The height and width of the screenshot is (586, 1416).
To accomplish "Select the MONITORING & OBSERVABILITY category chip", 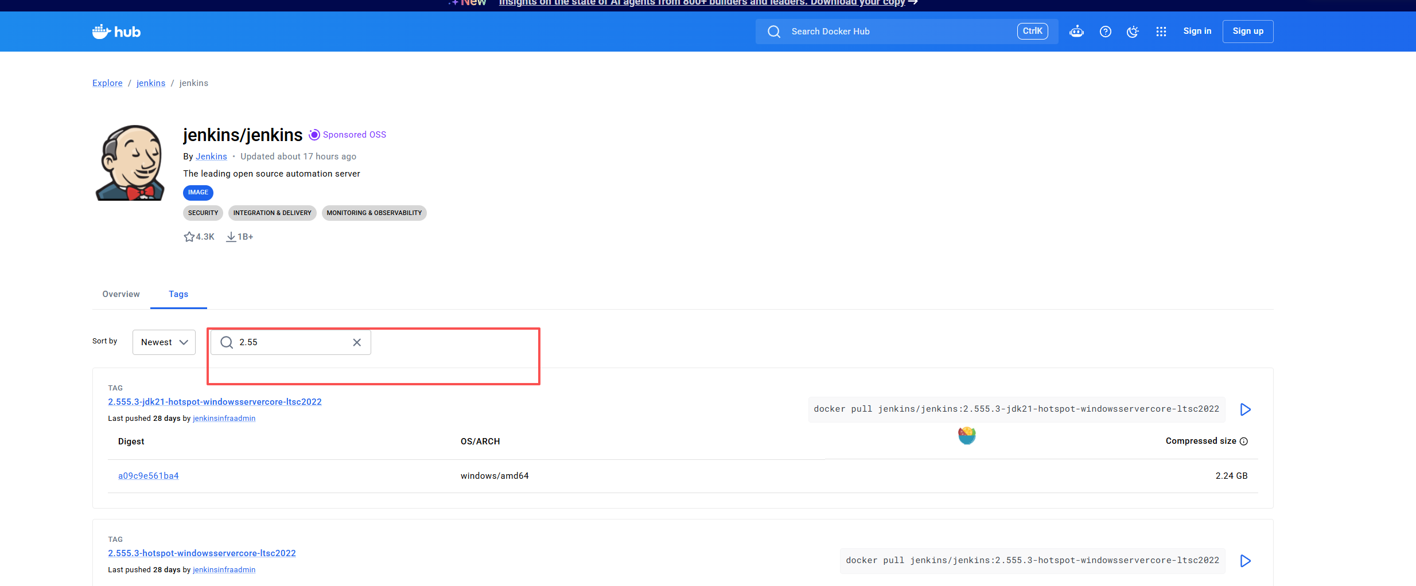I will [x=374, y=213].
